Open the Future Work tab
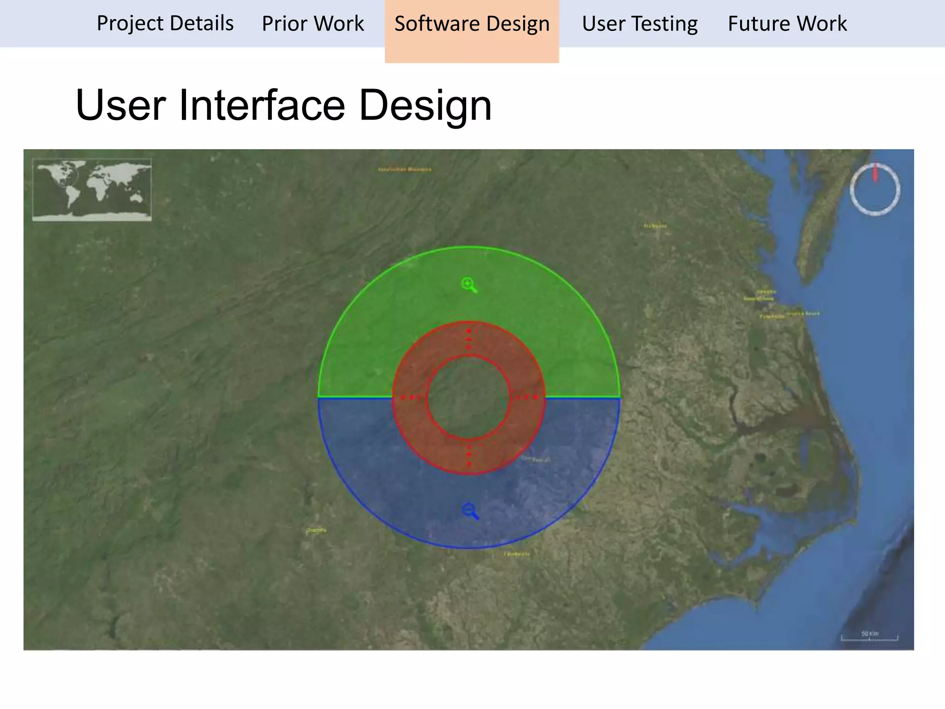Screen dimensions: 945x709 (787, 24)
